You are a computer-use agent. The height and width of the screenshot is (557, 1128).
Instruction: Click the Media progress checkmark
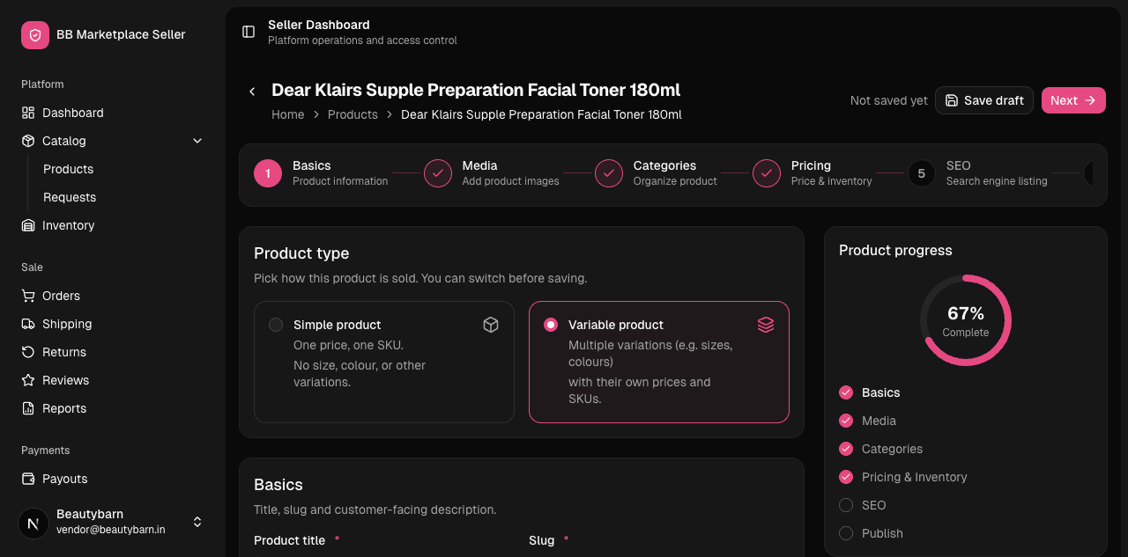coord(846,421)
